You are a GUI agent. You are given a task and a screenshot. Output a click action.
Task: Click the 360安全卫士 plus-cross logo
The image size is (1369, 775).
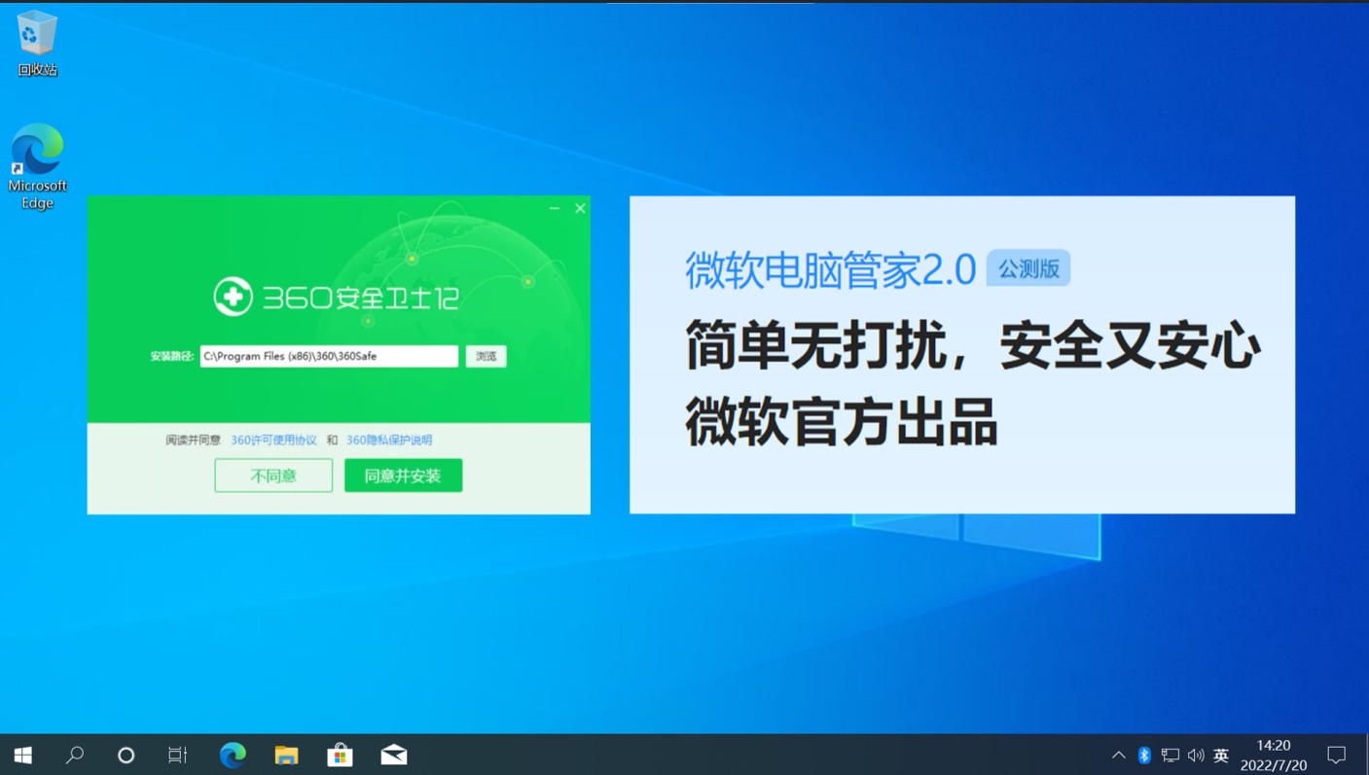tap(233, 297)
